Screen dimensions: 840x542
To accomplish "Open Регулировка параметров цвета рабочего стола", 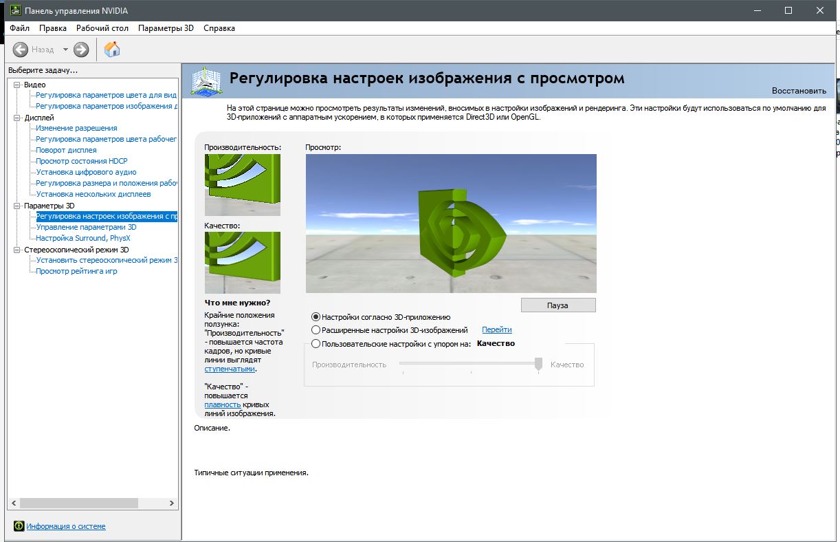I will 107,139.
